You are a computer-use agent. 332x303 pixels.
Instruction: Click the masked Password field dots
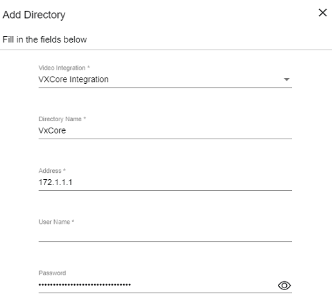(84, 285)
